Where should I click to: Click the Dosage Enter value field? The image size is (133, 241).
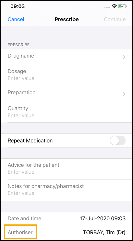coord(66,75)
